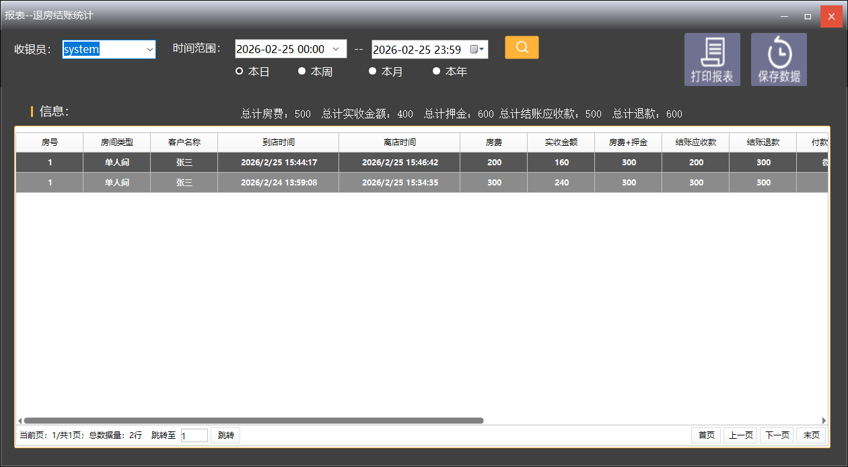Minimize the report window
Screen dimensions: 848x467
783,16
